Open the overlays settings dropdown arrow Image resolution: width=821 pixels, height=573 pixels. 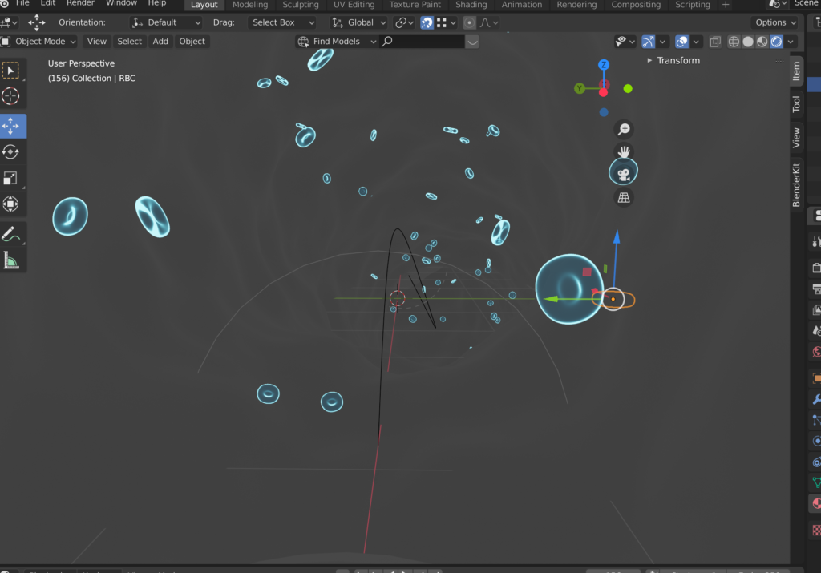pos(696,42)
